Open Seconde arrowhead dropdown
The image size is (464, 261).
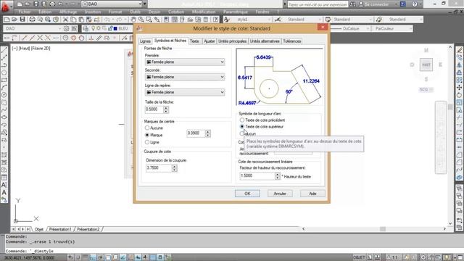(185, 77)
